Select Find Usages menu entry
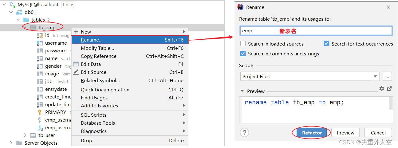The image size is (398, 148). [130, 98]
